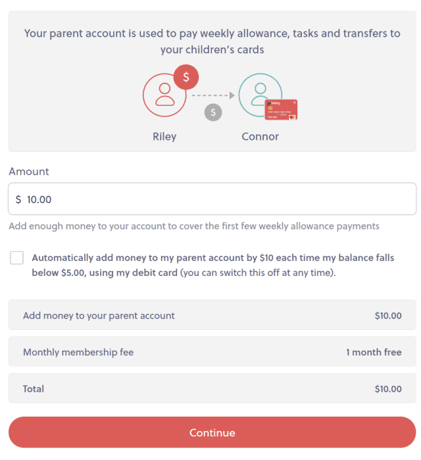Focus the Amount input field
This screenshot has height=460, width=421.
point(217,199)
